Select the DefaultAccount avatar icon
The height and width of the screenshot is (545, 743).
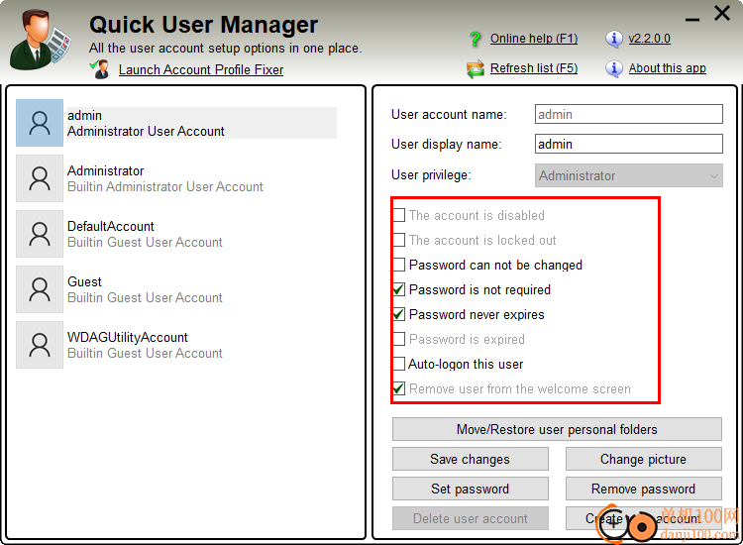pos(40,234)
